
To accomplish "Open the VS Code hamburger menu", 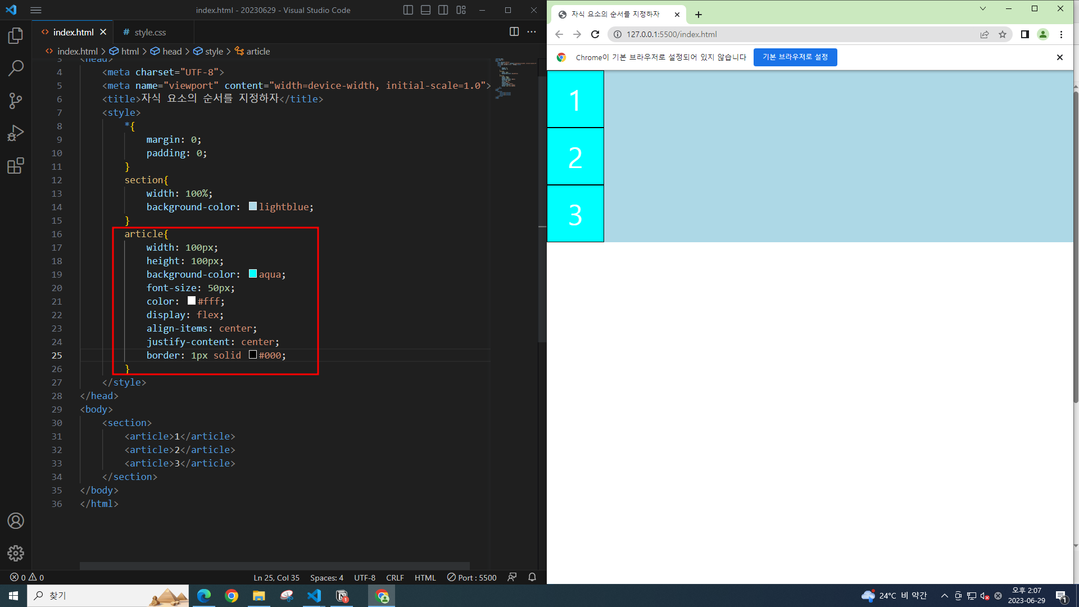I will [x=36, y=10].
